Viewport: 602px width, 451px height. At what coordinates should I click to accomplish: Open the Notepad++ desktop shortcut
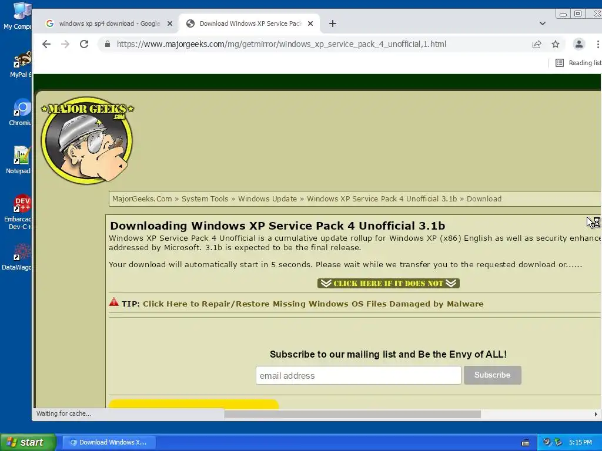tap(18, 160)
